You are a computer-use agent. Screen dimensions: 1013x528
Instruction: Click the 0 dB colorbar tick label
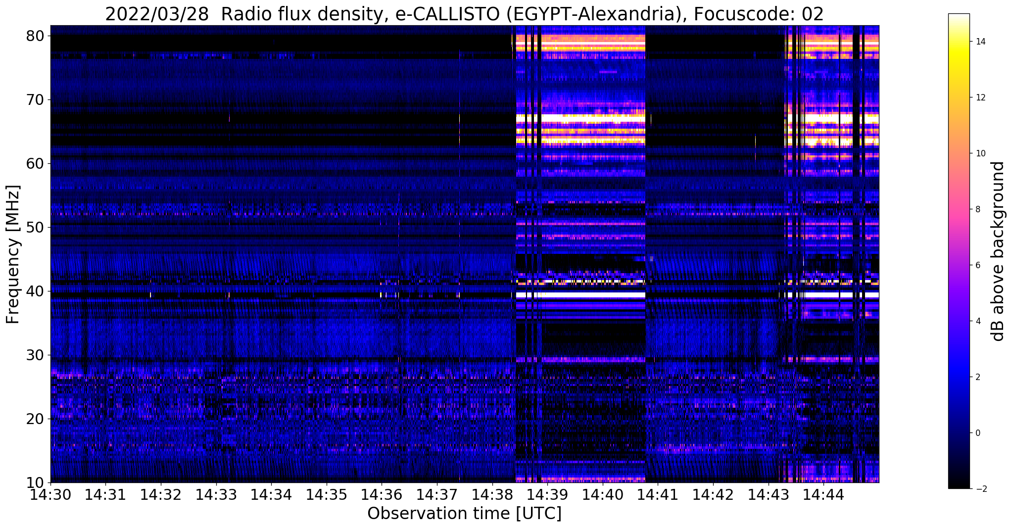977,433
